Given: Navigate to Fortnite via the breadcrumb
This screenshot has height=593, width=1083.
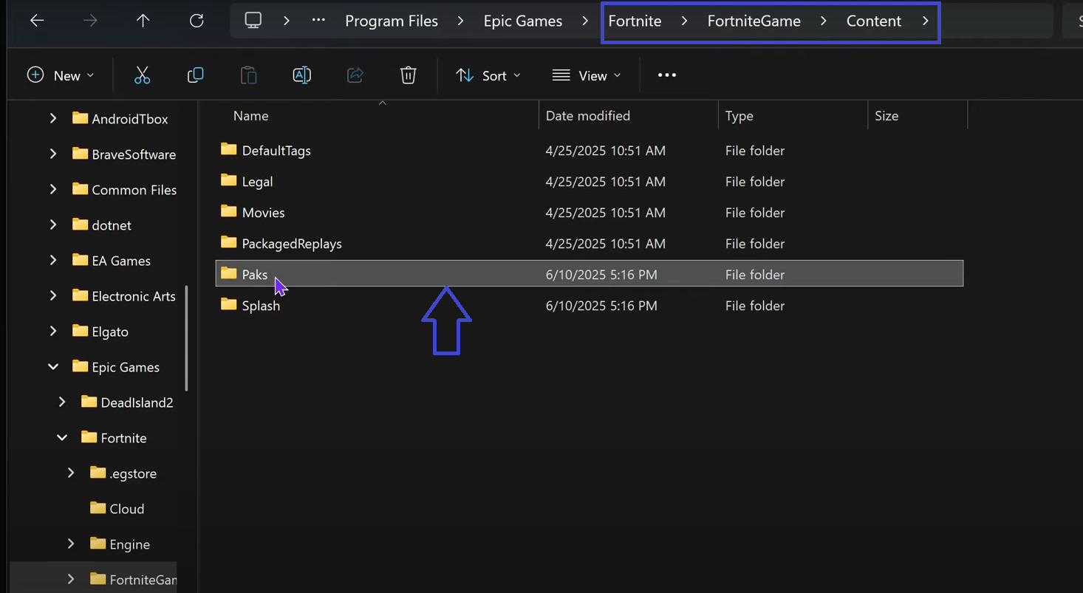Looking at the screenshot, I should tap(635, 21).
